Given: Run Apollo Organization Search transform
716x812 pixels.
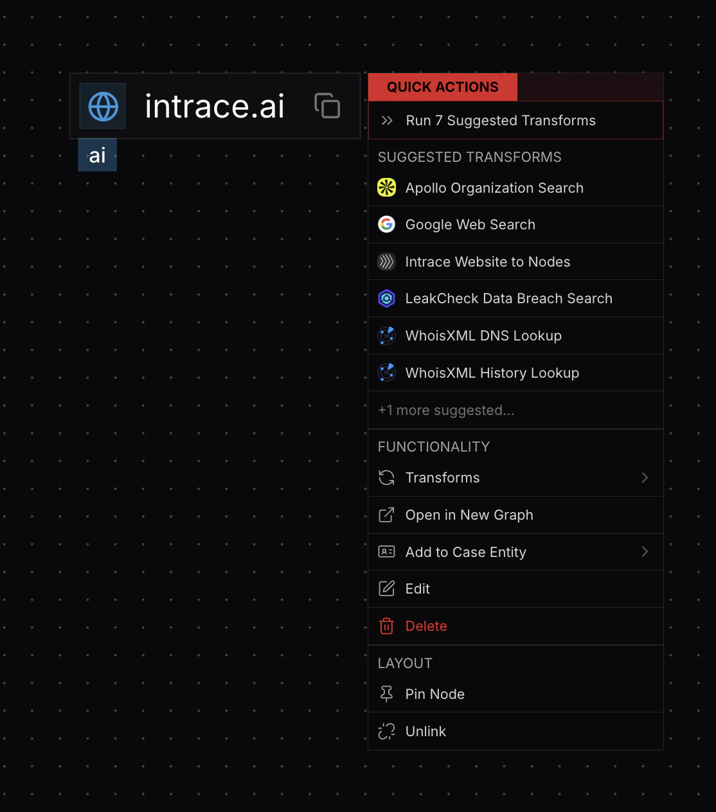Looking at the screenshot, I should 515,188.
